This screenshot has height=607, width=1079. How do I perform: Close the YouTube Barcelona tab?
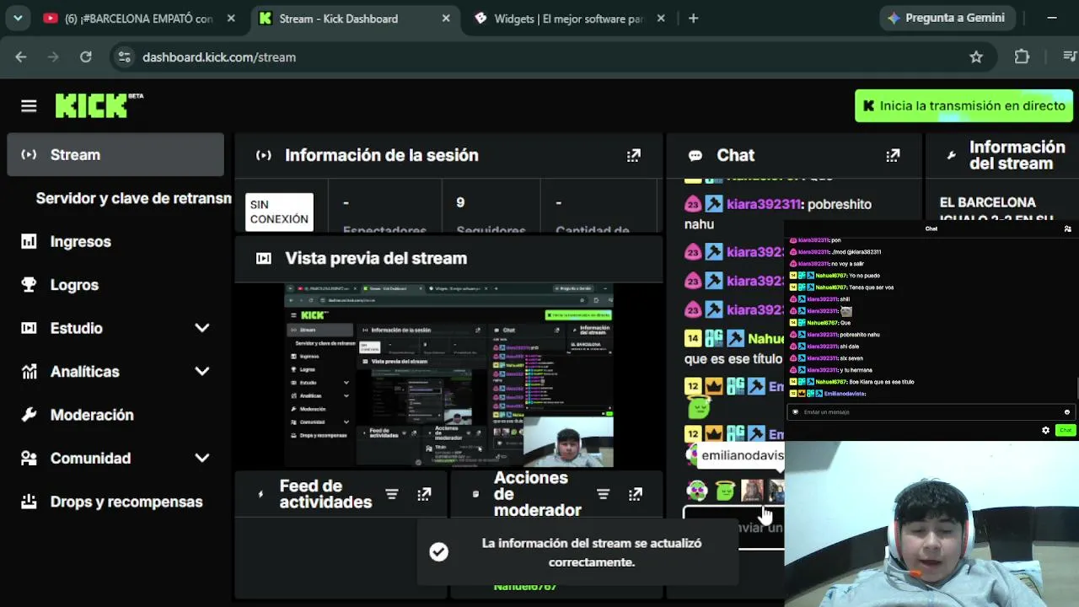coord(231,19)
